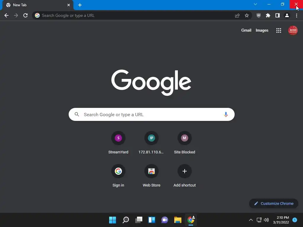303x227 pixels.
Task: Open the Widgets taskbar icon
Action: (152, 220)
